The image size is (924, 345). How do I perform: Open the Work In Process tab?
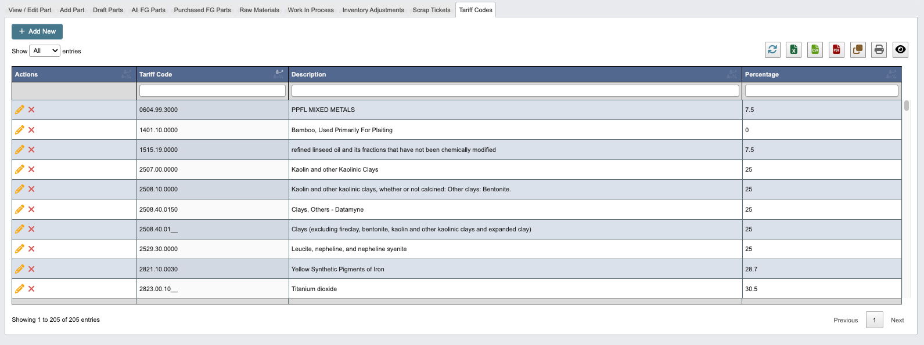[311, 10]
